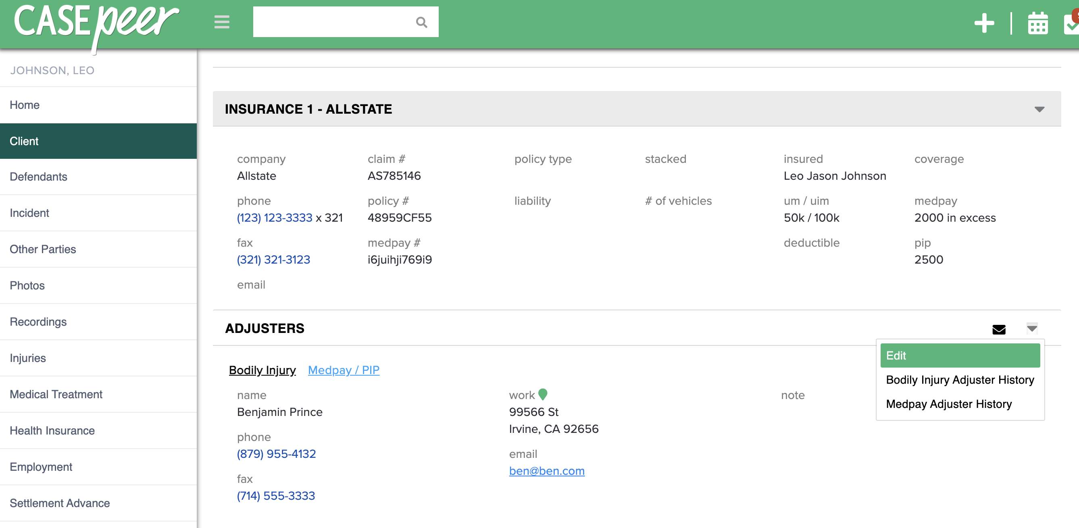1079x528 pixels.
Task: Open Medpay Adjuster History
Action: pos(949,403)
